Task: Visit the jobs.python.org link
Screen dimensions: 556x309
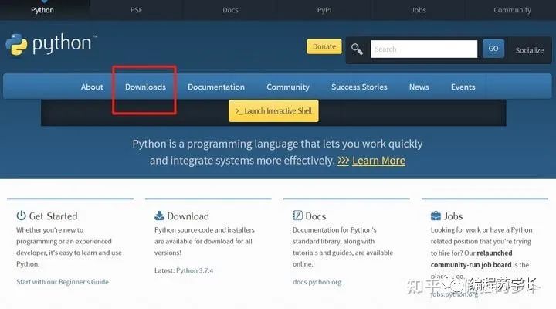Action: [x=454, y=294]
